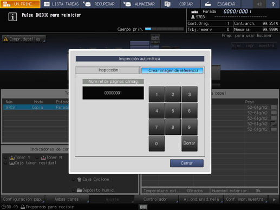Tap keypad digit 2

pos(173,94)
